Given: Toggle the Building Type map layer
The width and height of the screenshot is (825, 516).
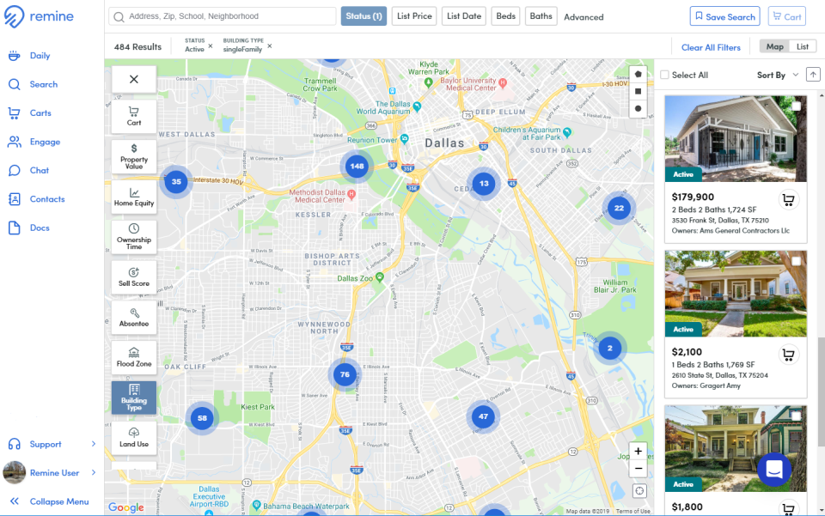Looking at the screenshot, I should pos(134,398).
